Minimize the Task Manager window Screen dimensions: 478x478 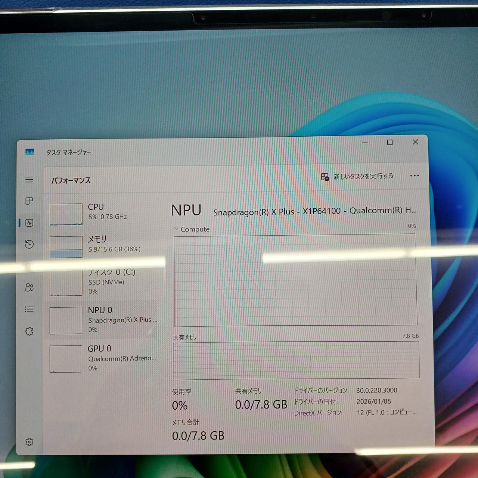(x=365, y=142)
